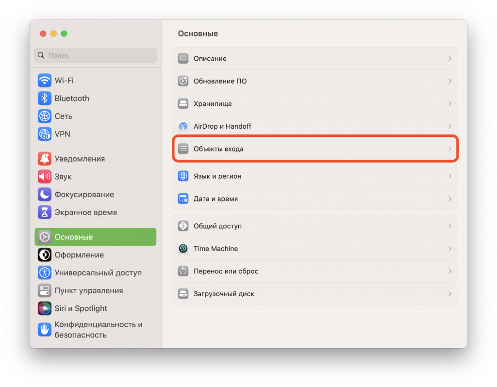This screenshot has height=387, width=497.
Task: Click the Bluetooth icon in sidebar
Action: (45, 99)
